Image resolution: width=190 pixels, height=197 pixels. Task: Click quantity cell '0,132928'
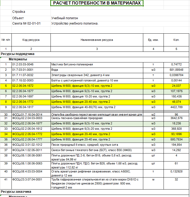pos(176,174)
